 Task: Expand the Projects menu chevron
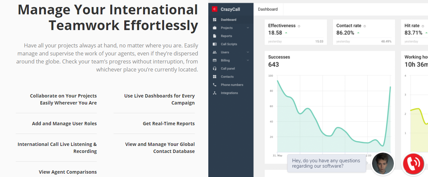(x=248, y=28)
